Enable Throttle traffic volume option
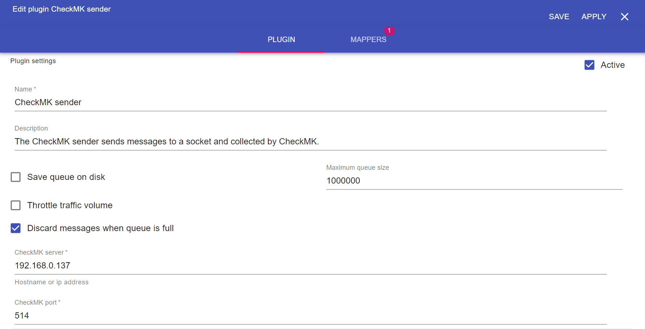This screenshot has width=645, height=329. click(x=16, y=205)
